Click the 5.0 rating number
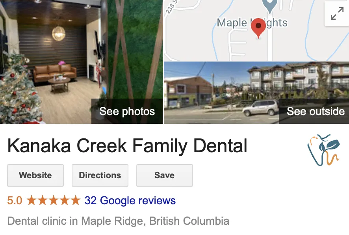The width and height of the screenshot is (349, 235). pyautogui.click(x=15, y=200)
